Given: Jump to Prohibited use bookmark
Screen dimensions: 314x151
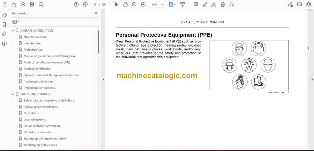Looking at the screenshot, I should (x=33, y=50).
